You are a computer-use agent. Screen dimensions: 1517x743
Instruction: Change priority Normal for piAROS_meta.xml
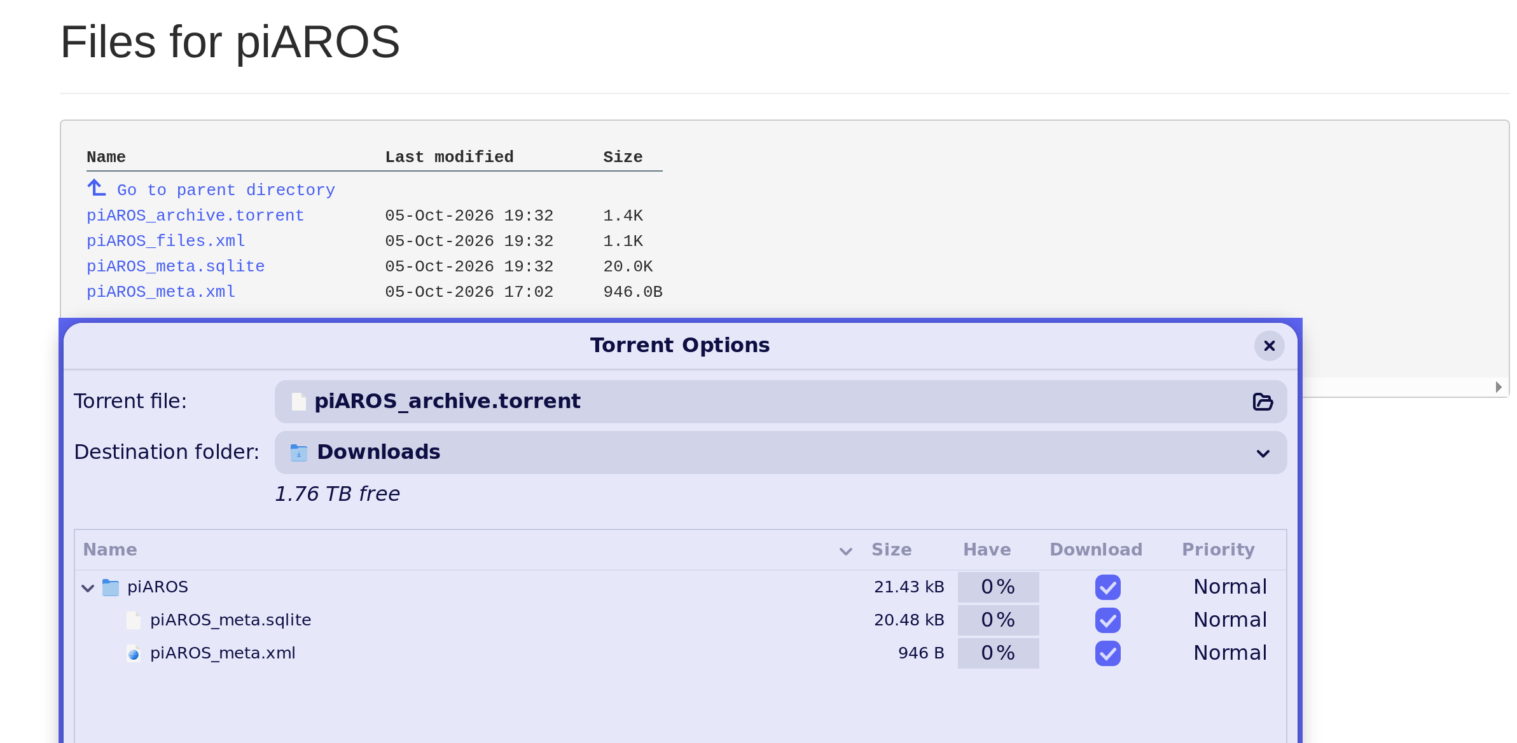pyautogui.click(x=1230, y=653)
